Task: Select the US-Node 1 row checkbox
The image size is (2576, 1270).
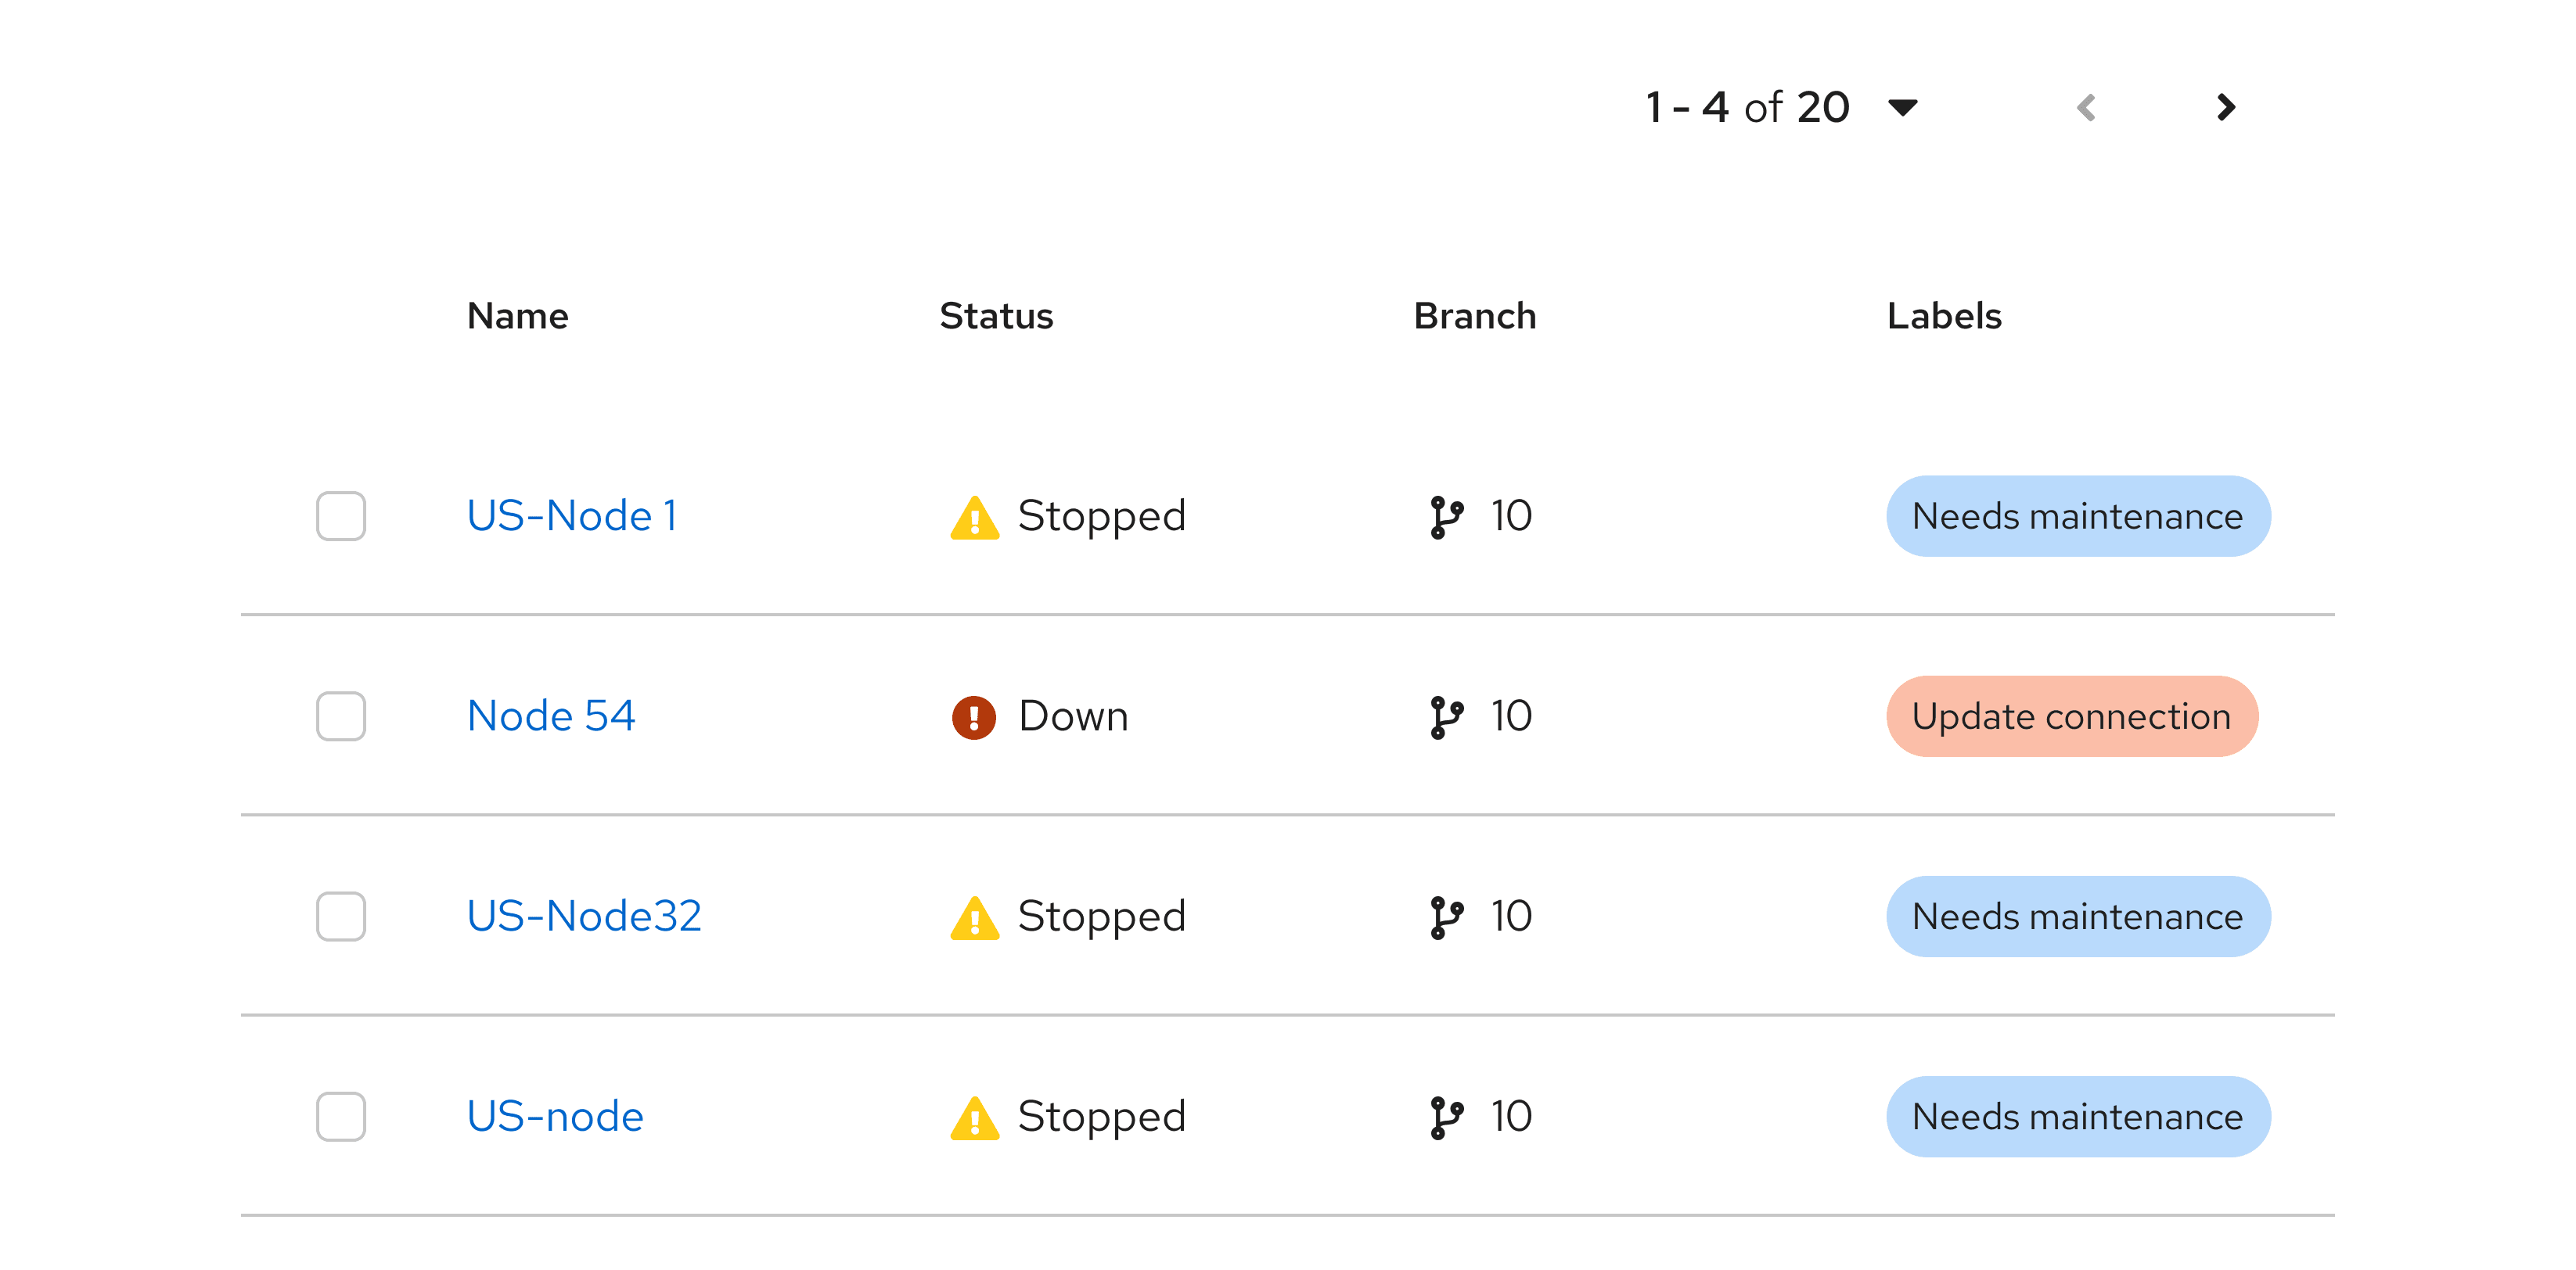Action: click(x=341, y=515)
